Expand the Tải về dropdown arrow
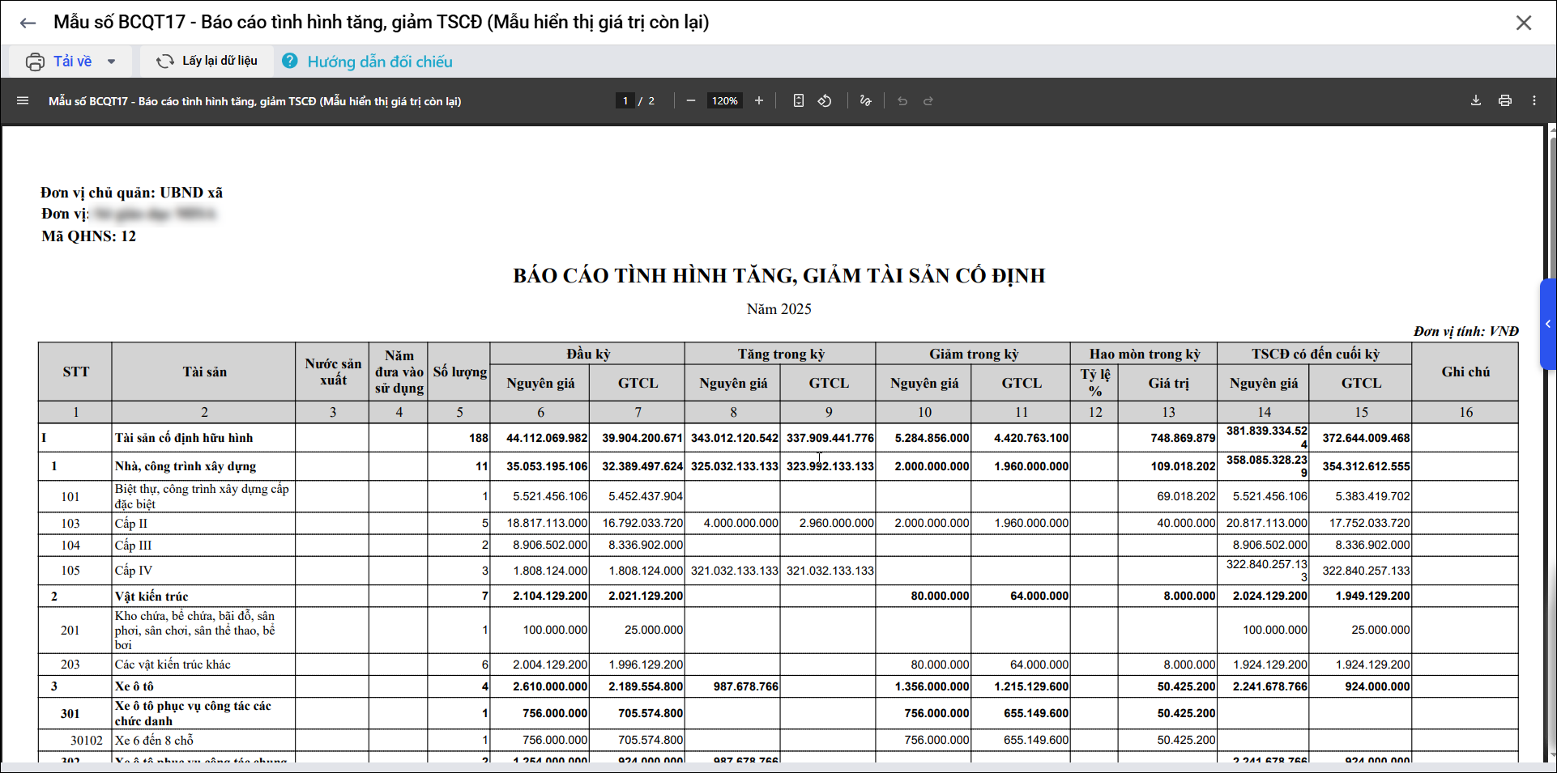This screenshot has height=773, width=1557. [112, 62]
